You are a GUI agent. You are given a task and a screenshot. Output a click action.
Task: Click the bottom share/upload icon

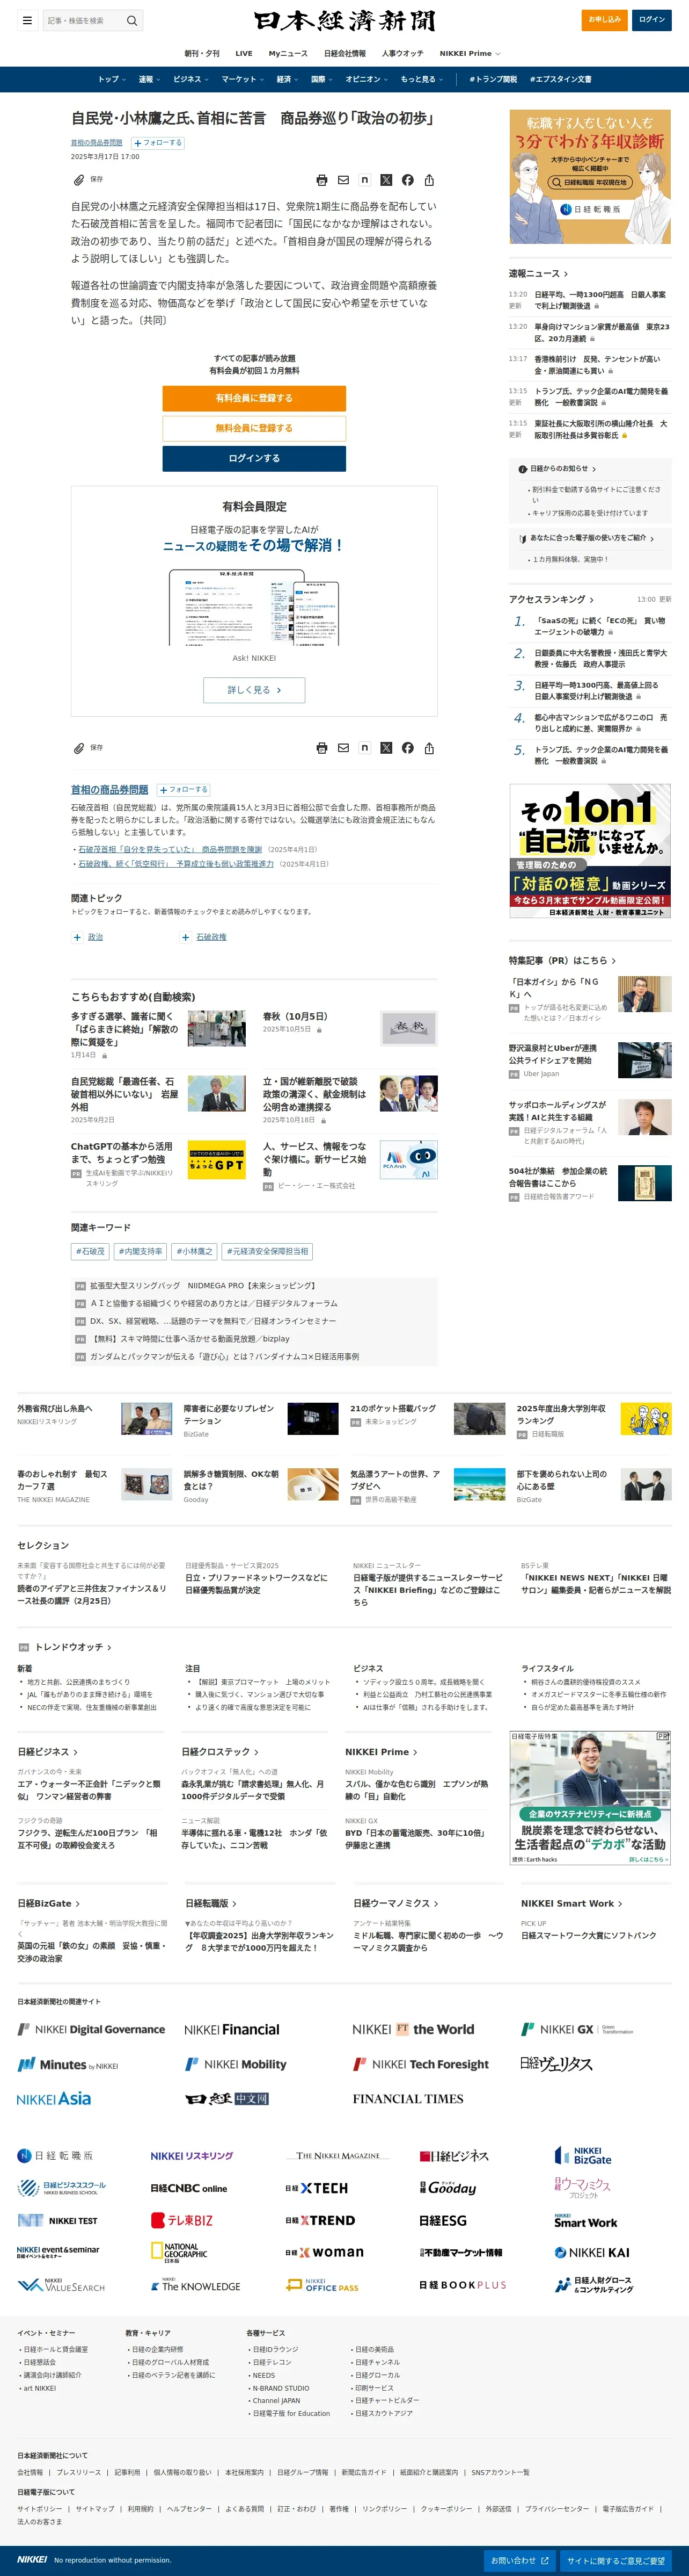point(429,748)
